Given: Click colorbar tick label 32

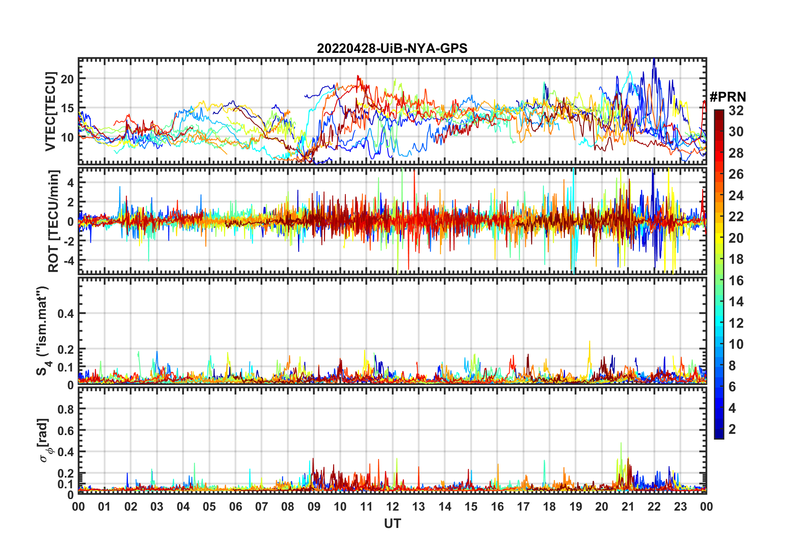Looking at the screenshot, I should [x=736, y=110].
